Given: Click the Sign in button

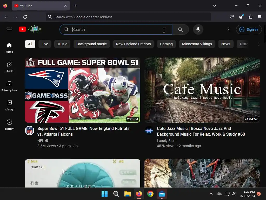Looking at the screenshot, I should click(x=249, y=29).
